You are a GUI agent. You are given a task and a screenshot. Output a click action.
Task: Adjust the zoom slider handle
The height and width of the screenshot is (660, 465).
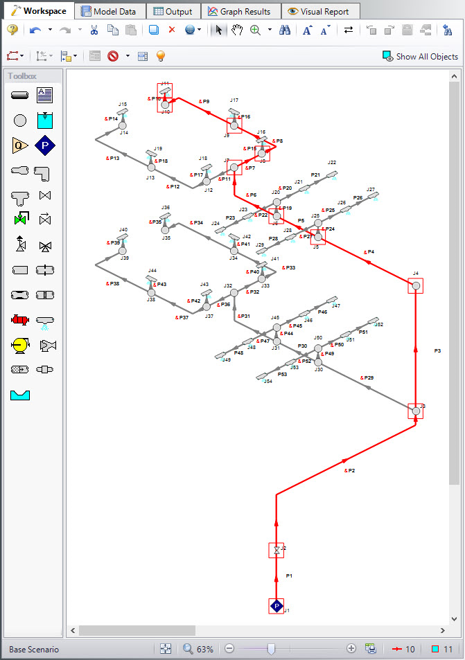coord(272,649)
